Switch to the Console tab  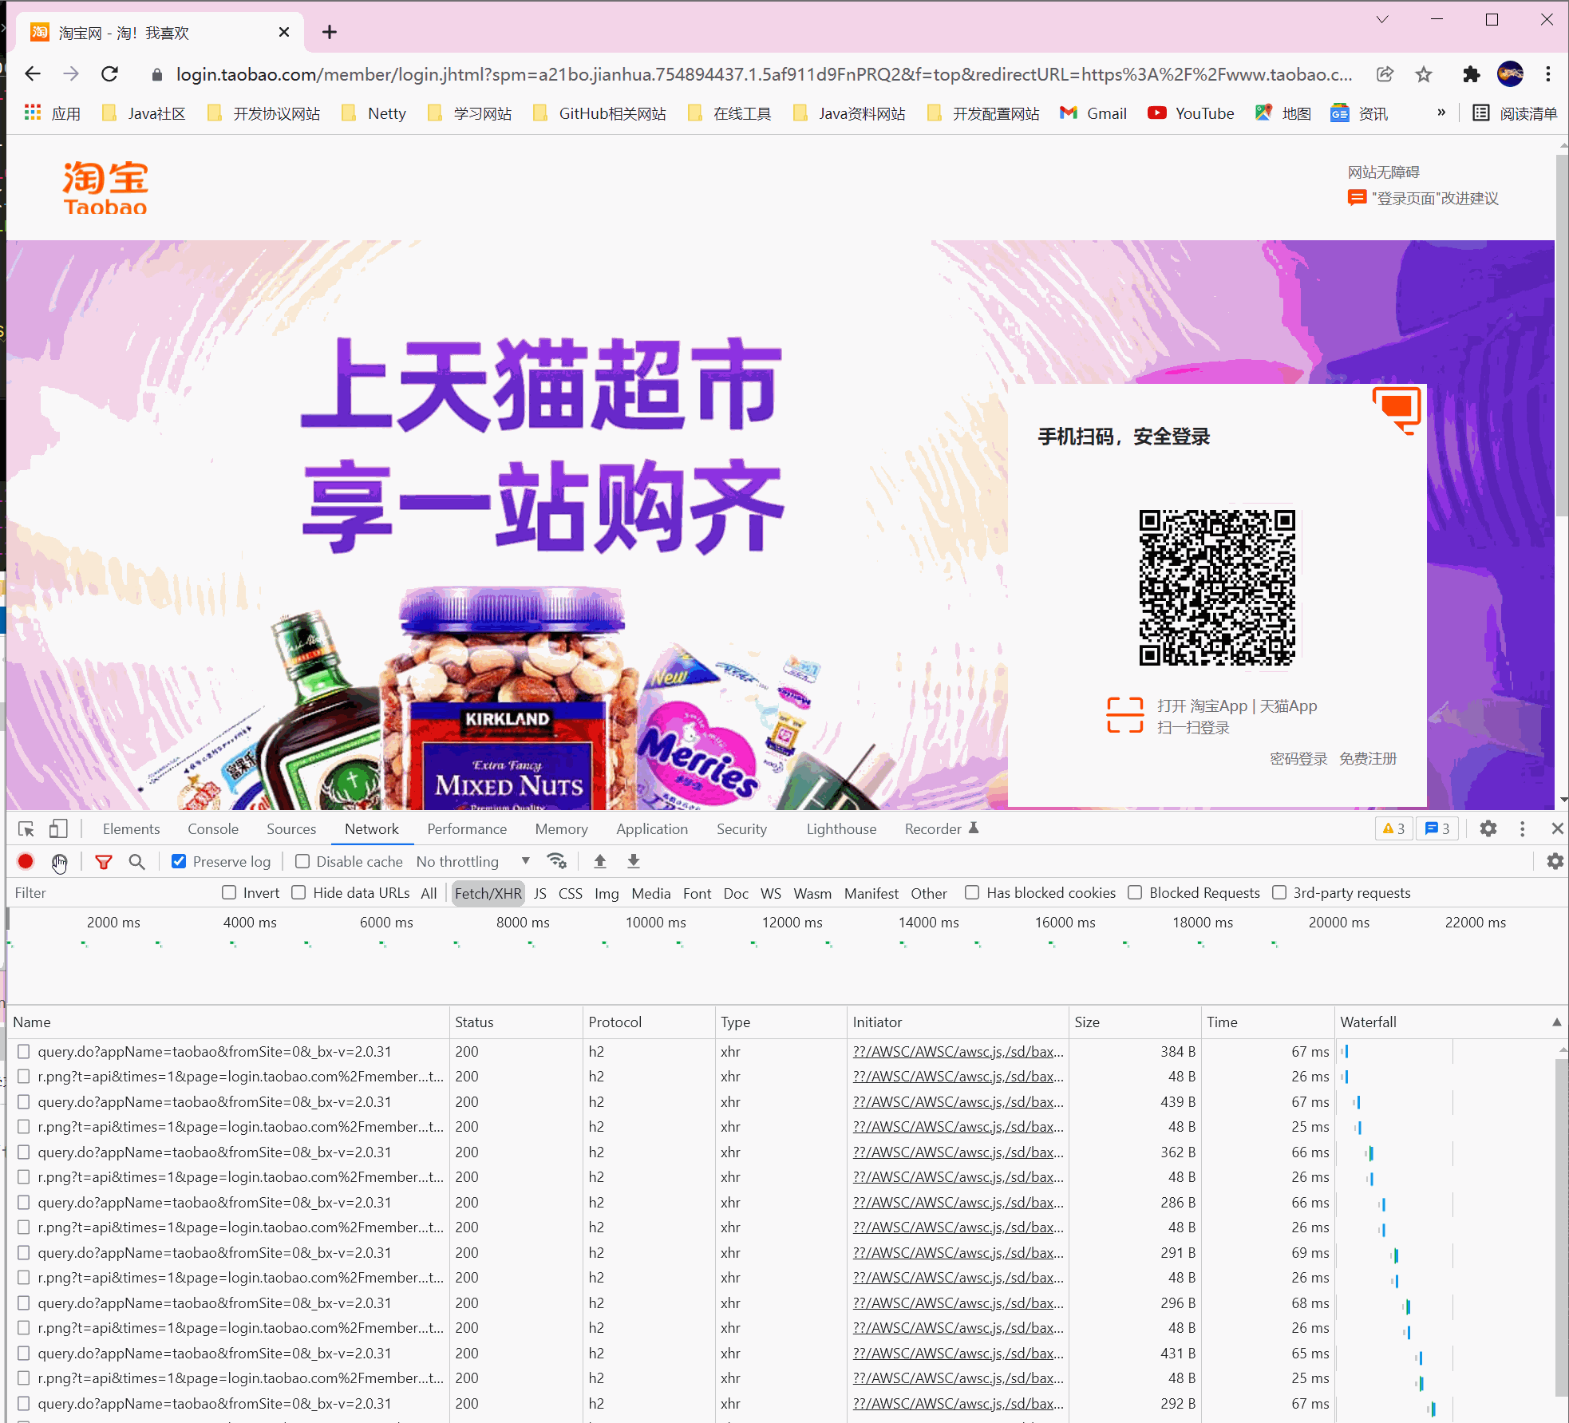pos(212,828)
